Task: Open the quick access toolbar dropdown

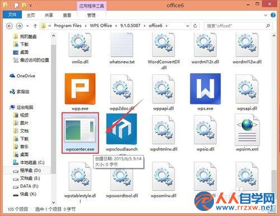Action: click(x=30, y=6)
